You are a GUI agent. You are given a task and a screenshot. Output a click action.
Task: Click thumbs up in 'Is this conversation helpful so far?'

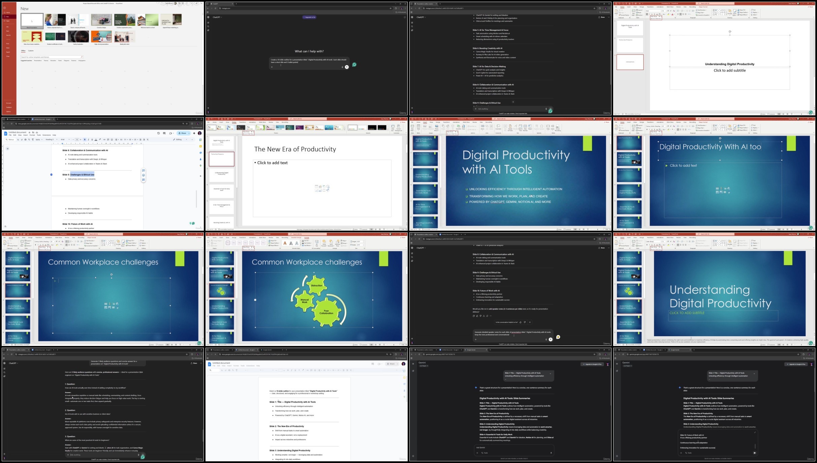point(521,322)
